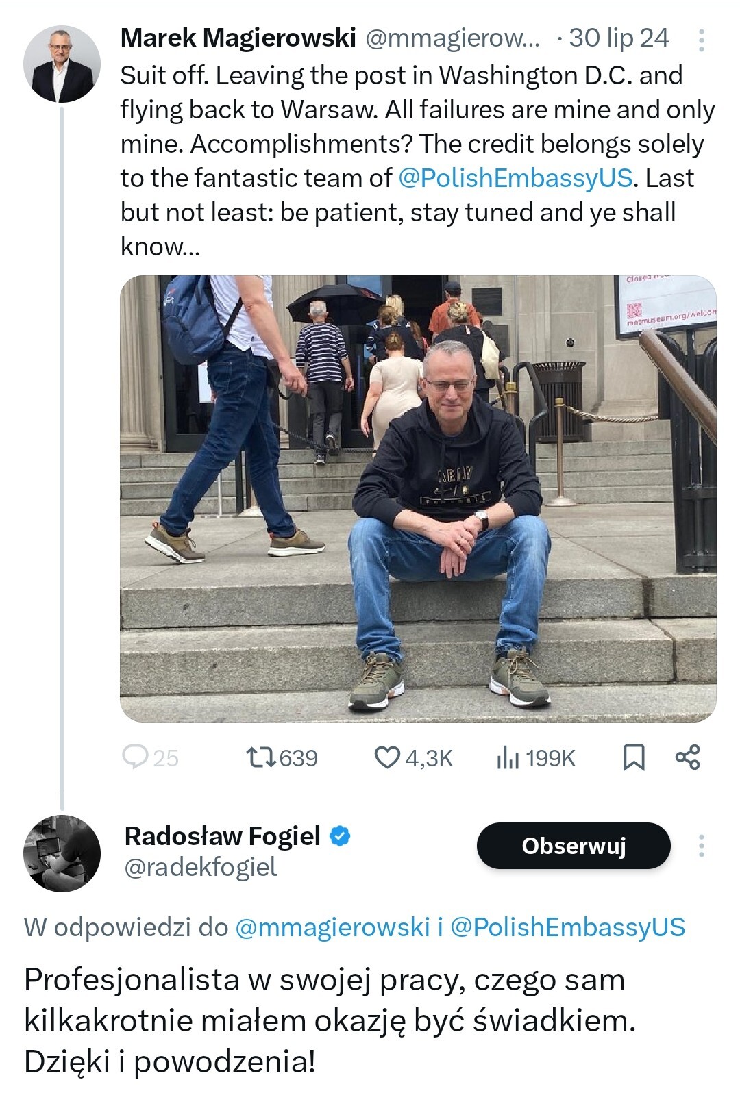740x1093 pixels.
Task: Click the Marek Magierowski display name
Action: [238, 38]
